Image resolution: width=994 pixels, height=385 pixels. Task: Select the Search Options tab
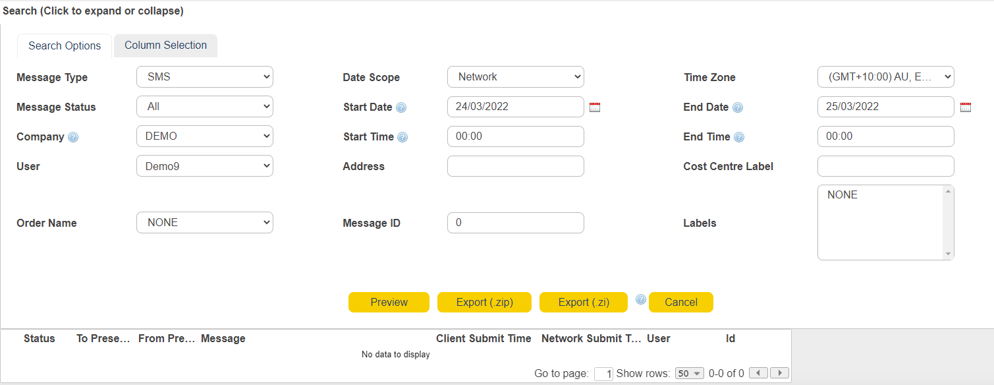65,46
